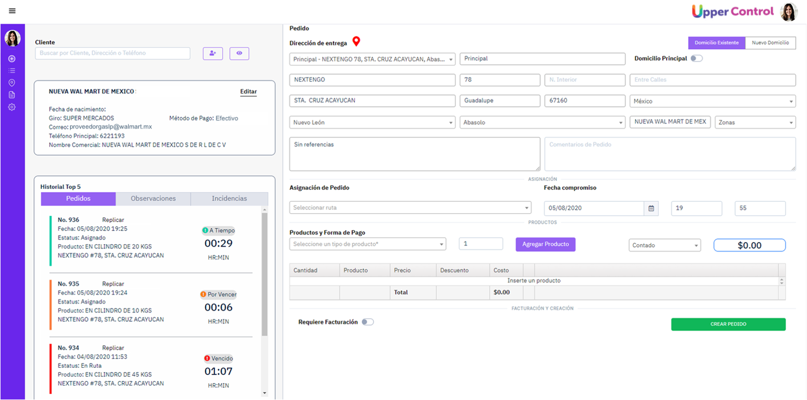Open the Contado payment dropdown
The width and height of the screenshot is (807, 400).
point(664,245)
